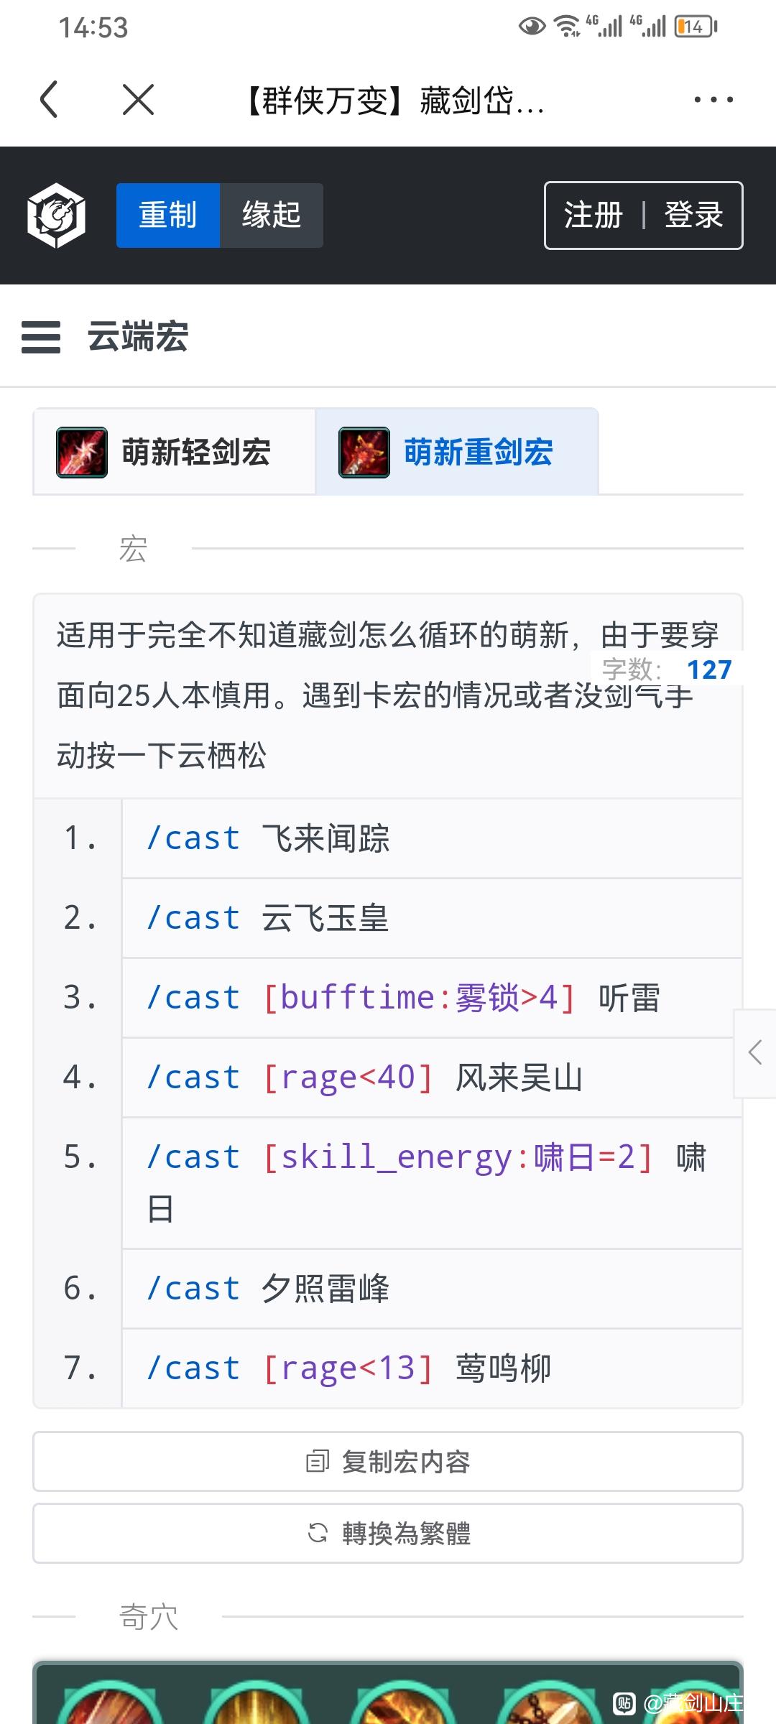Close the page with X icon

tap(138, 99)
